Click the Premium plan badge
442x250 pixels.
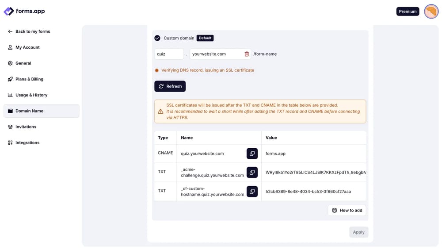(x=408, y=12)
